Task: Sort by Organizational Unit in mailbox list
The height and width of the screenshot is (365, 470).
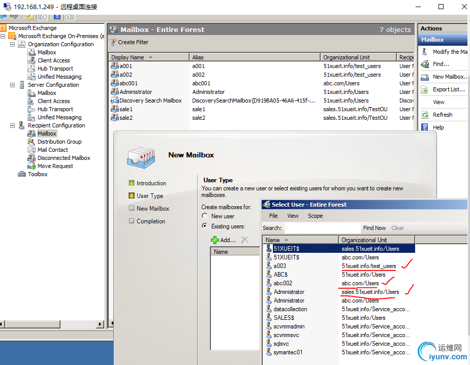Action: click(x=359, y=57)
